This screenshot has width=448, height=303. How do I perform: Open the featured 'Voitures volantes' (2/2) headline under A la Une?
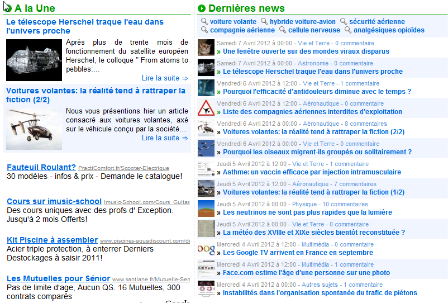96,95
